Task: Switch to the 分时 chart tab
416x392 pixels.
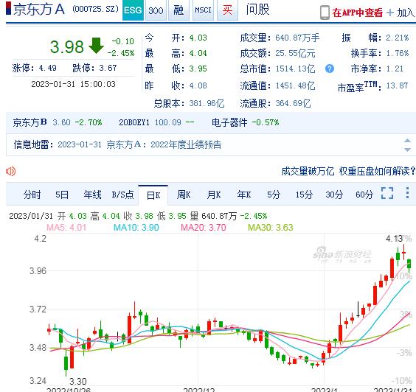Action: (32, 195)
